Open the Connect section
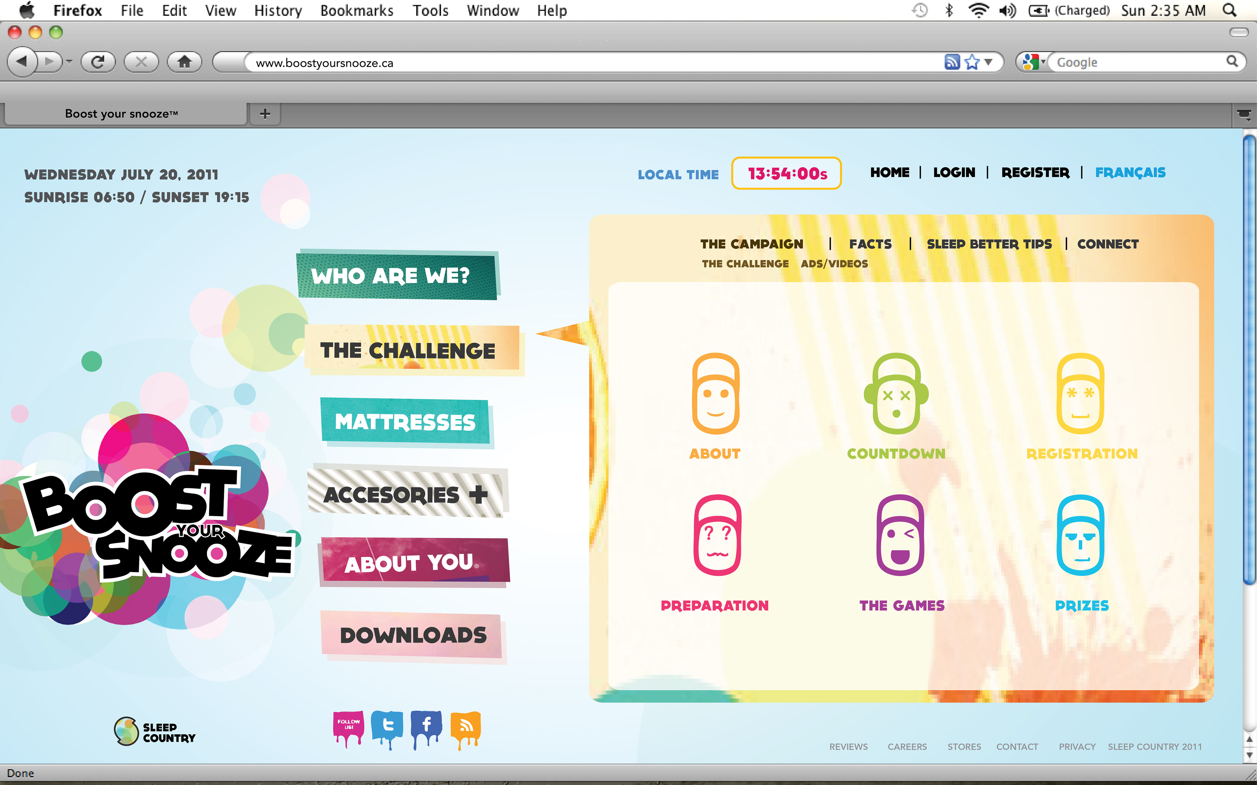Screen dimensions: 1257x785 click(x=1107, y=243)
